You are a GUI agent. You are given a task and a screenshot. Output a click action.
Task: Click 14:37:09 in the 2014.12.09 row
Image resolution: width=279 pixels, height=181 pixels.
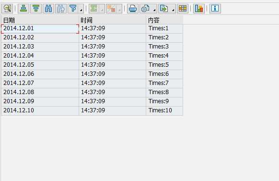[113, 102]
